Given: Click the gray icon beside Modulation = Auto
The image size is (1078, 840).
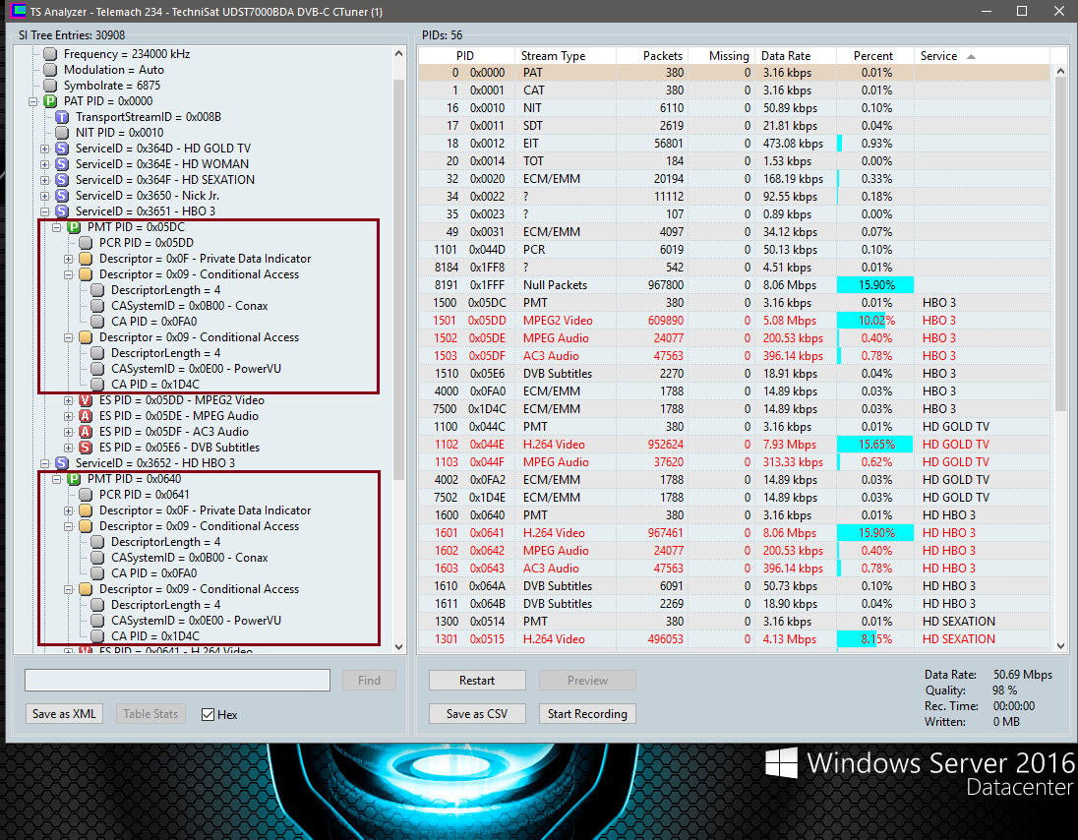Looking at the screenshot, I should click(x=50, y=70).
